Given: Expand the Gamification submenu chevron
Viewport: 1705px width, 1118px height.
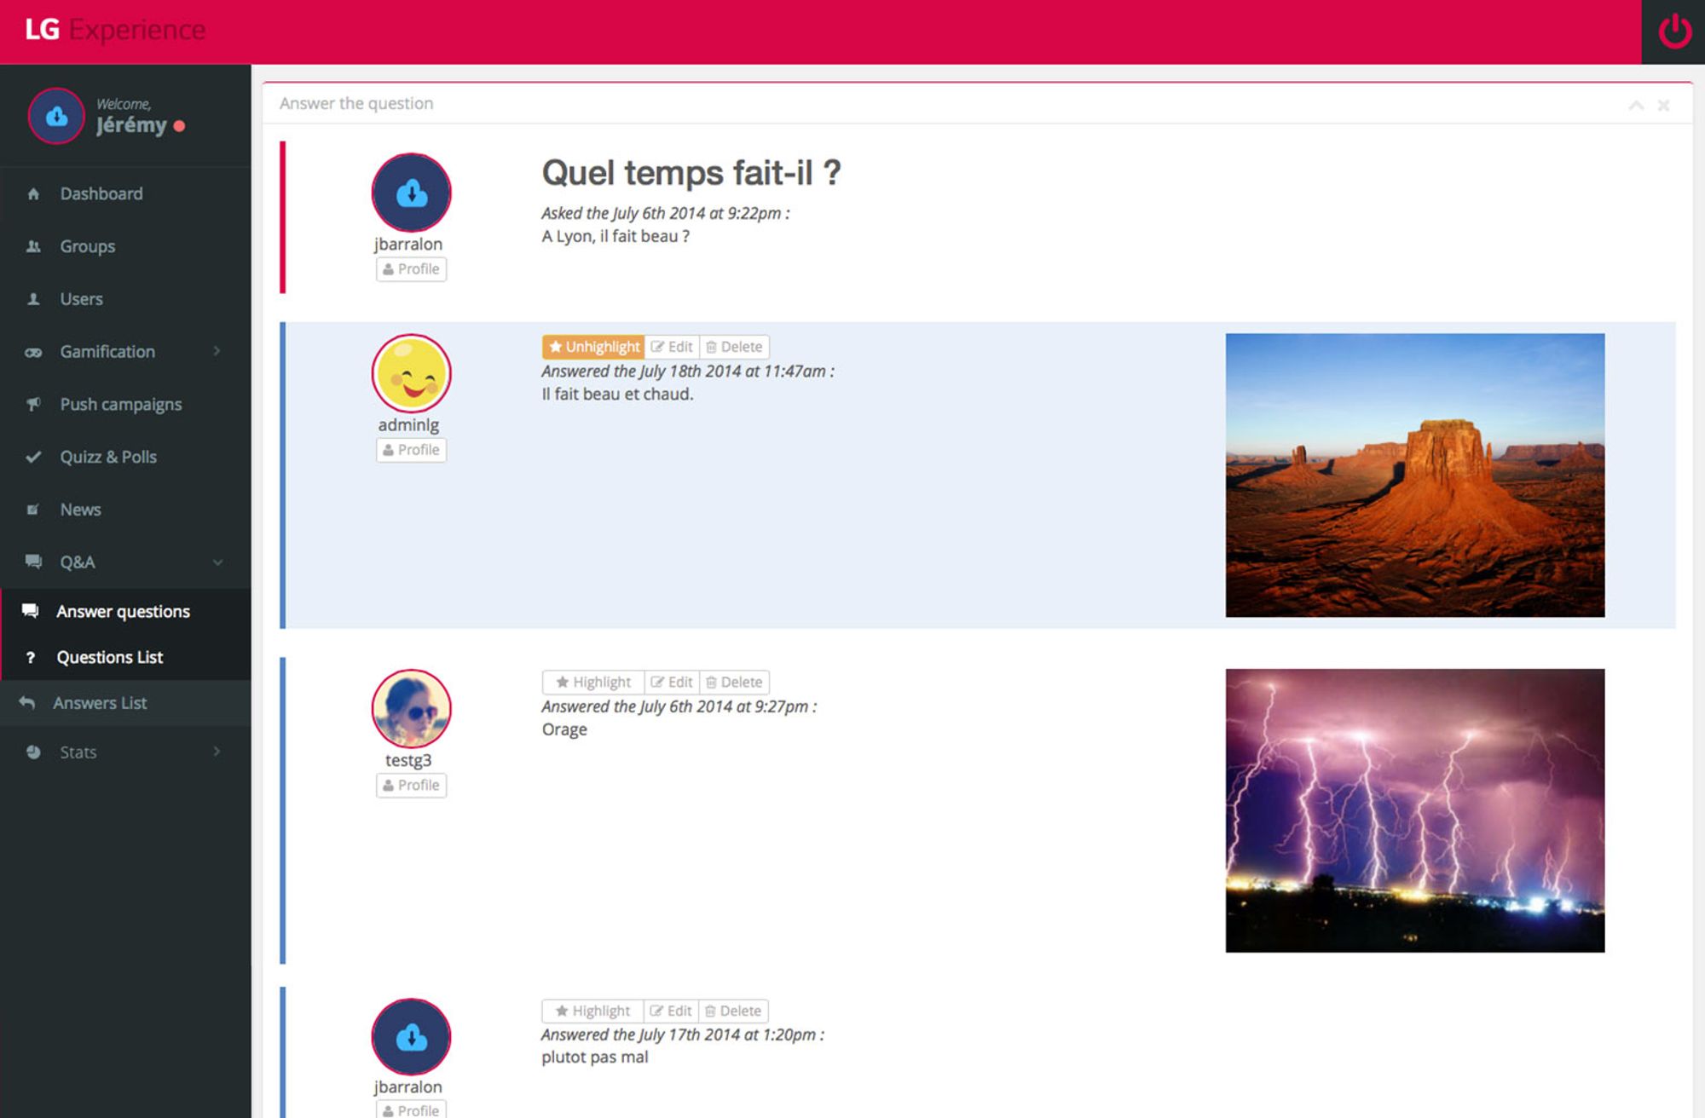Looking at the screenshot, I should (217, 351).
